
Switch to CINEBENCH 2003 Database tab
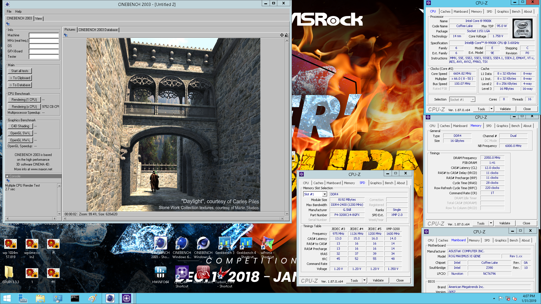pyautogui.click(x=98, y=30)
